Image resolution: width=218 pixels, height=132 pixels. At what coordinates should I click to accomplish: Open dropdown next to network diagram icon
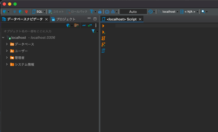pos(117,12)
